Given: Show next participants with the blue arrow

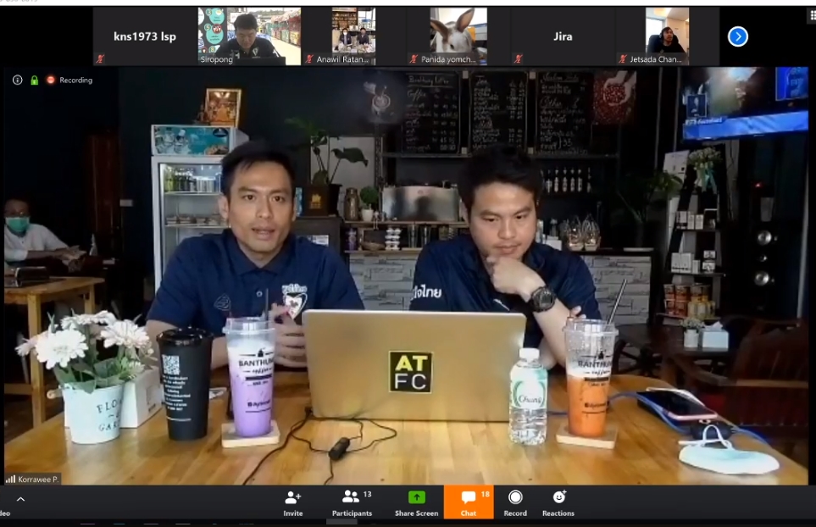Looking at the screenshot, I should coord(737,36).
